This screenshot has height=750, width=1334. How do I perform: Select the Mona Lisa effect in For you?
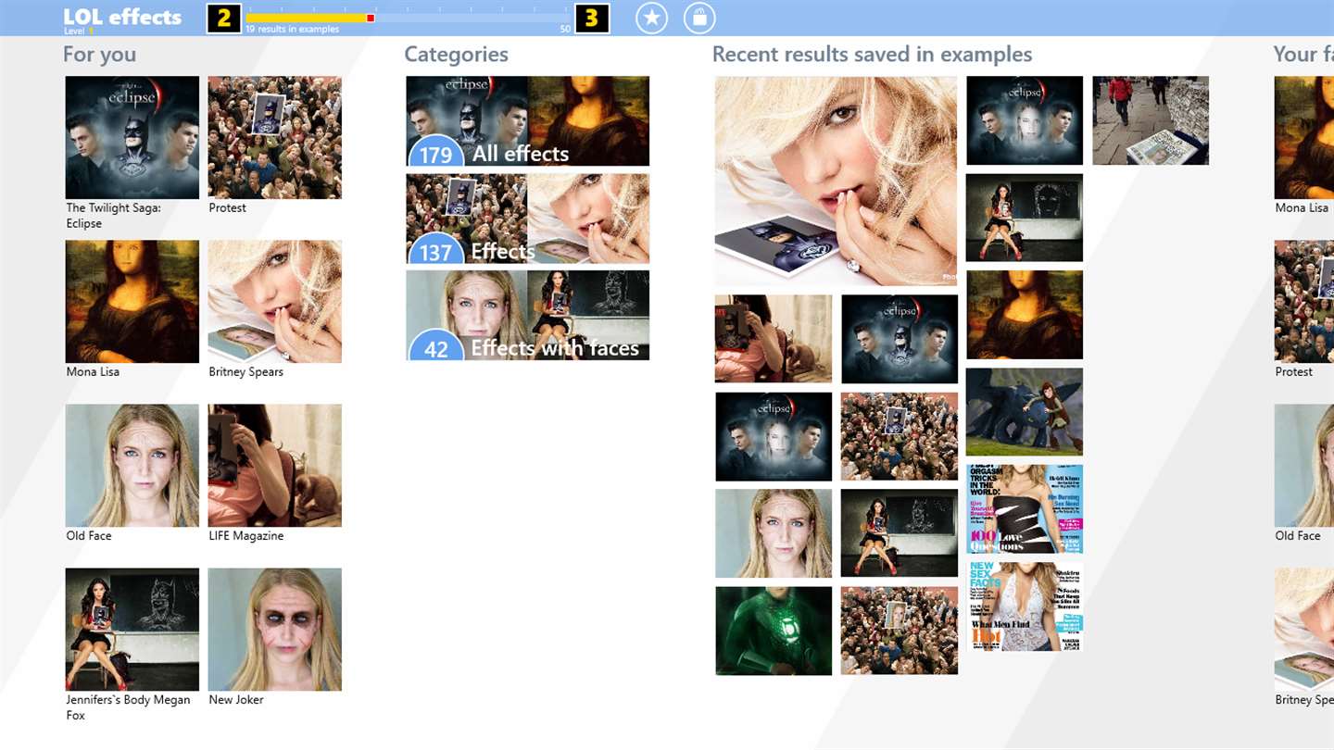click(132, 301)
